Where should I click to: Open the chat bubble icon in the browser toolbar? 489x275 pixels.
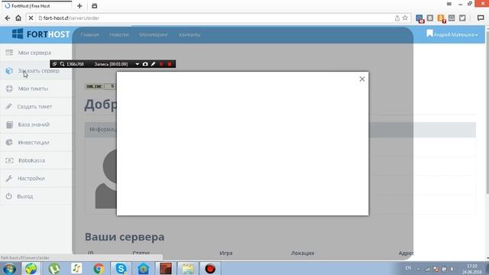[481, 18]
